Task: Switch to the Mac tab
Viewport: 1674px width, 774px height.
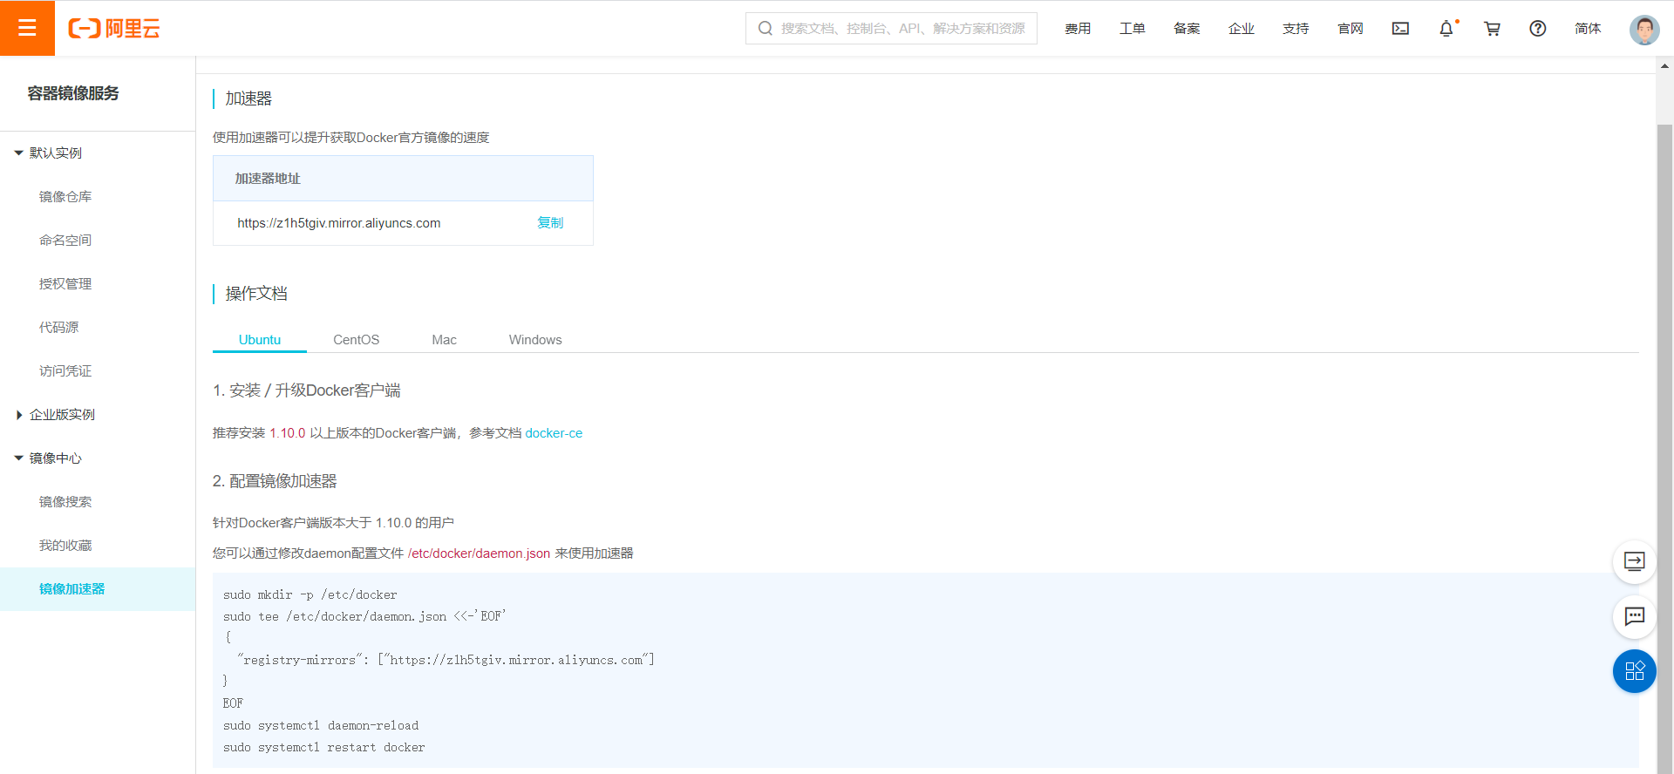Action: (x=444, y=340)
